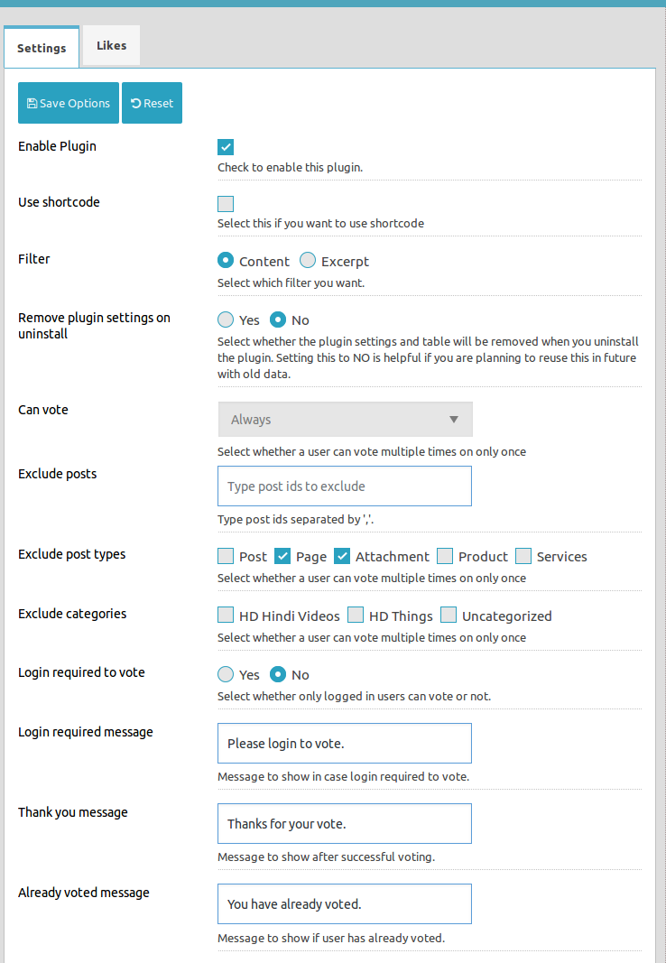Click the Thank you message text field

[x=345, y=824]
